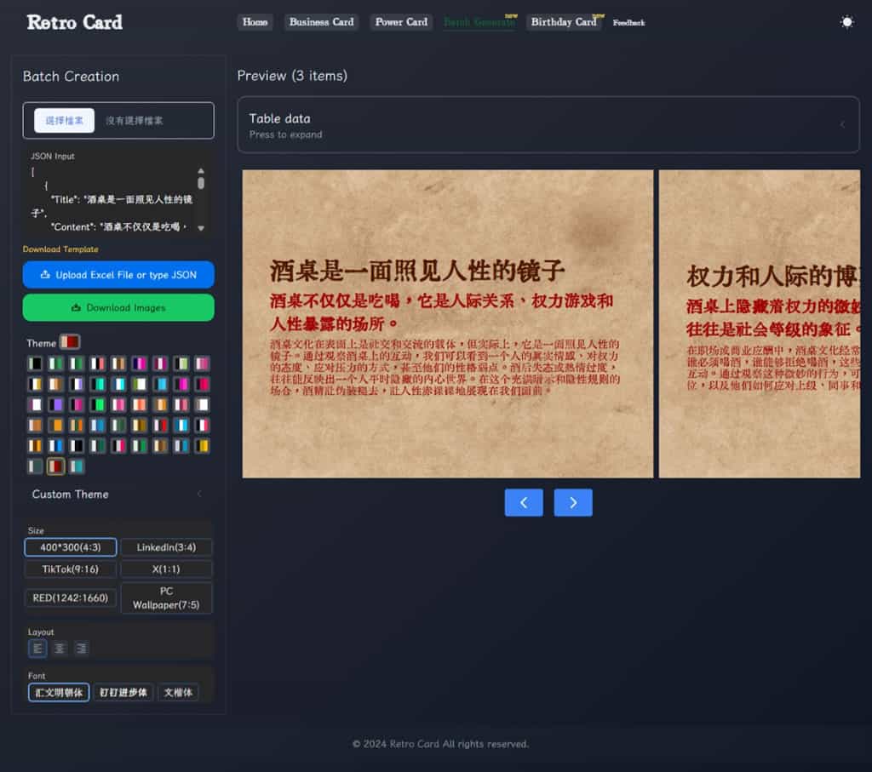Select the 文楷体 font option
This screenshot has width=872, height=772.
(178, 693)
